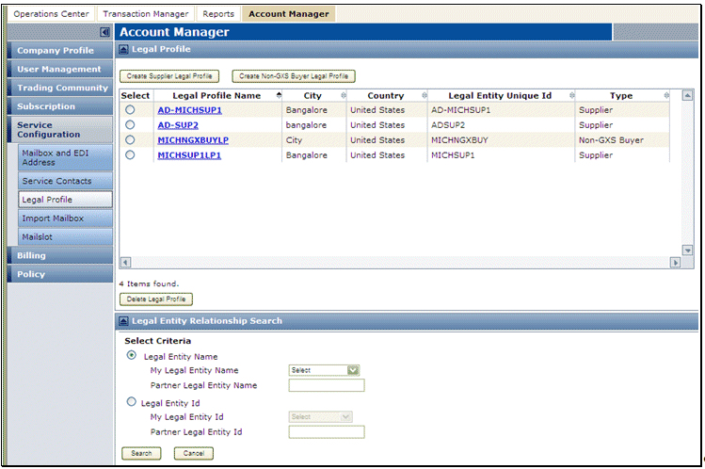Open the Reports tab
This screenshot has width=705, height=469.
218,14
